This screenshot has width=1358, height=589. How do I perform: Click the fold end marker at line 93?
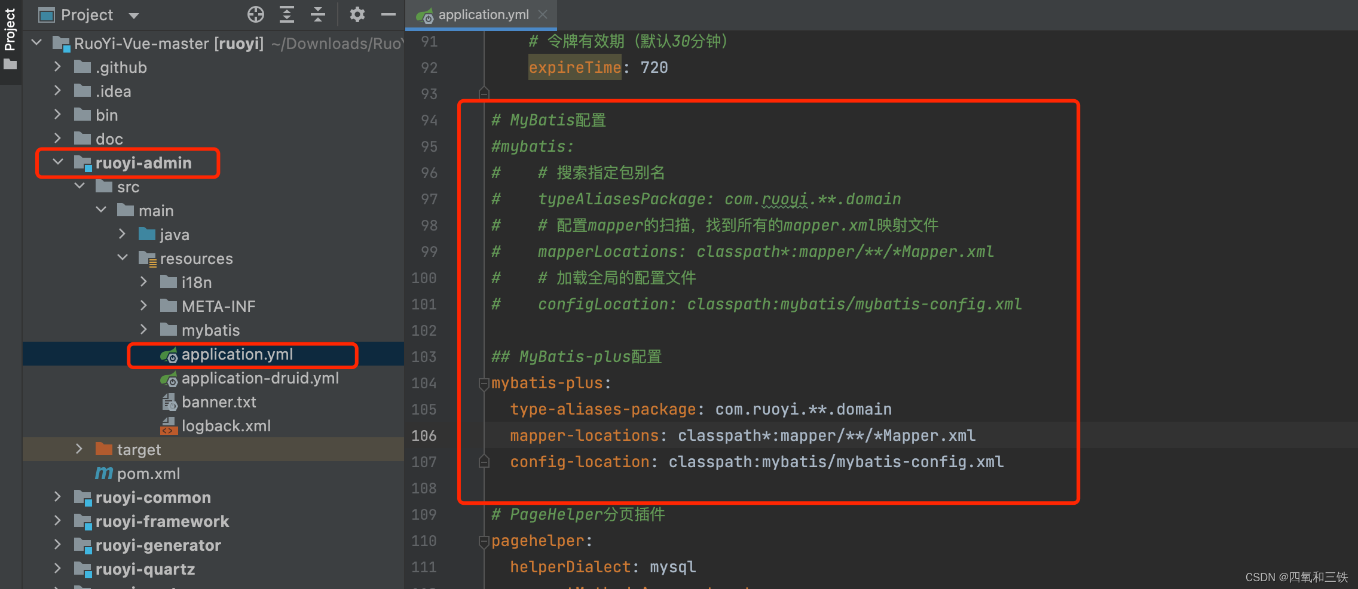pos(484,93)
